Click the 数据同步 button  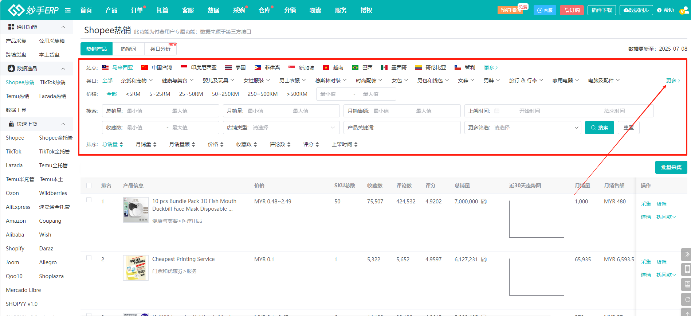636,10
